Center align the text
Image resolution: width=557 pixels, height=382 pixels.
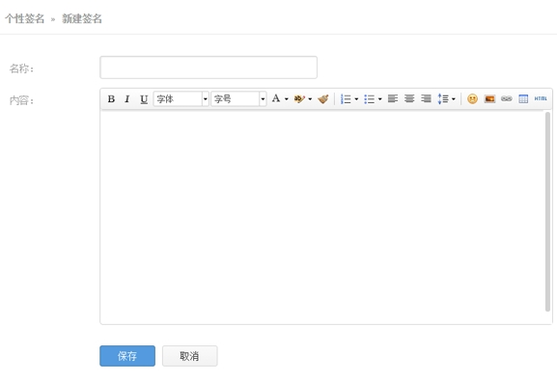(409, 98)
